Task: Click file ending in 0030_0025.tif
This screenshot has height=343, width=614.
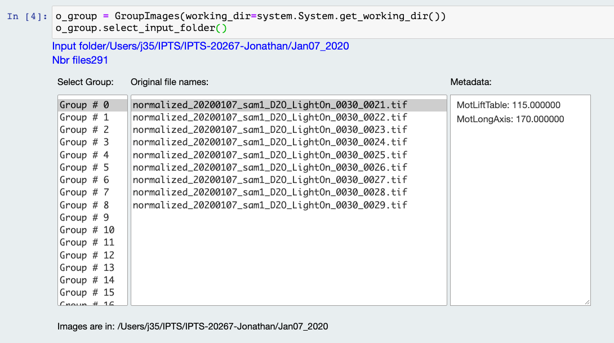Action: [269, 155]
